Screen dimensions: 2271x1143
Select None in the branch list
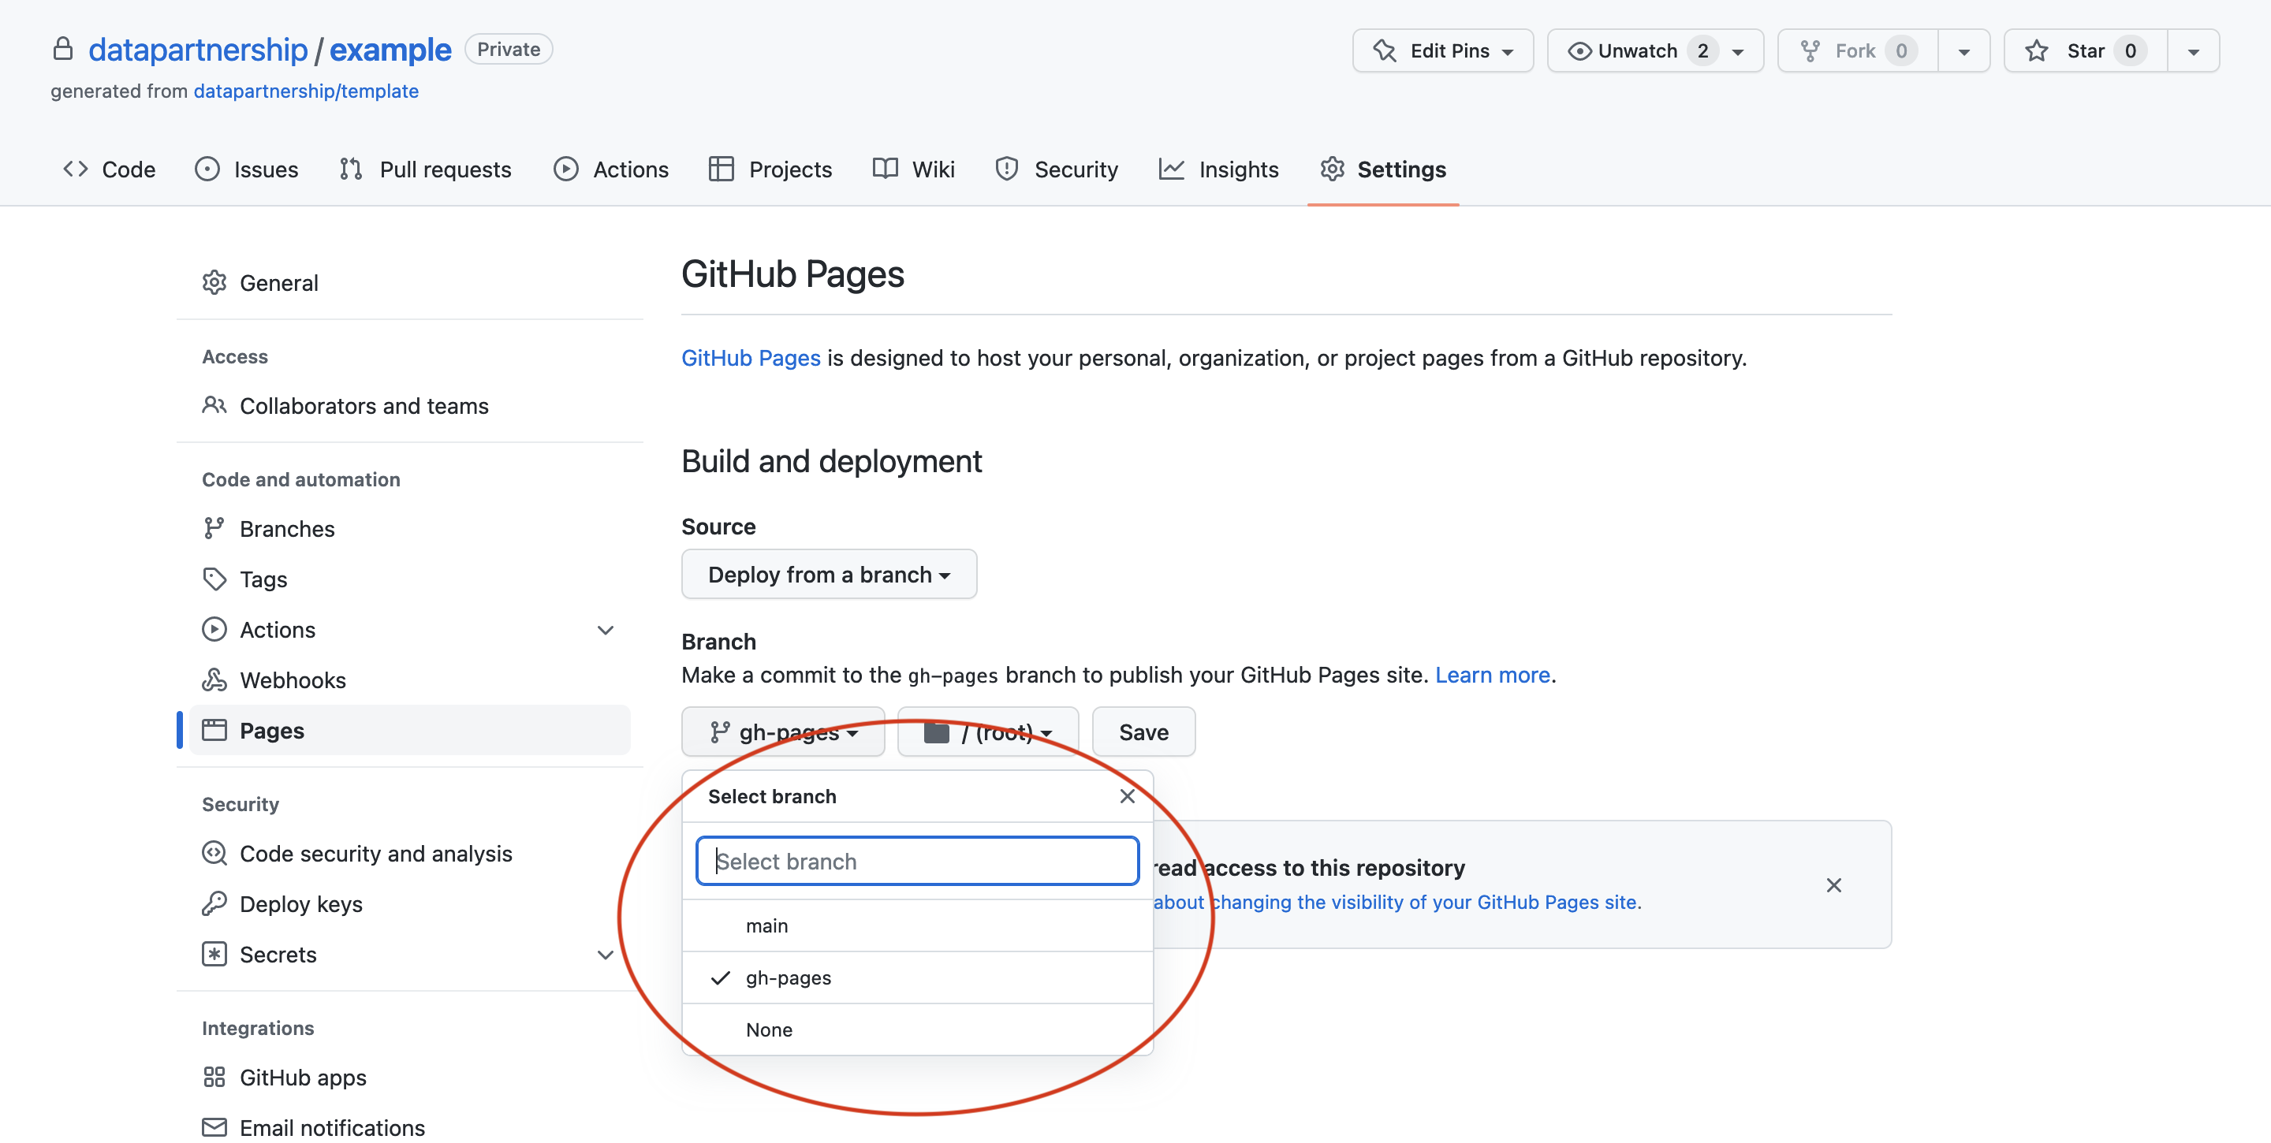pyautogui.click(x=769, y=1029)
